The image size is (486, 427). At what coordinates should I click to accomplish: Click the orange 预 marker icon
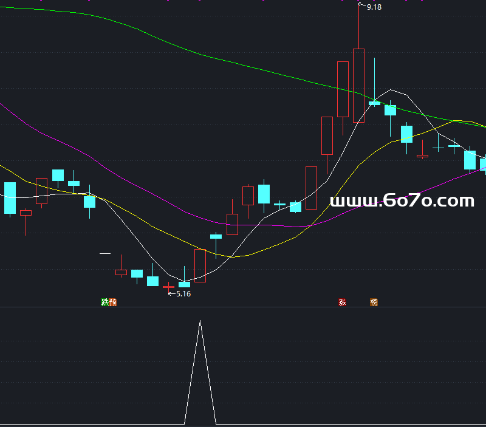112,302
